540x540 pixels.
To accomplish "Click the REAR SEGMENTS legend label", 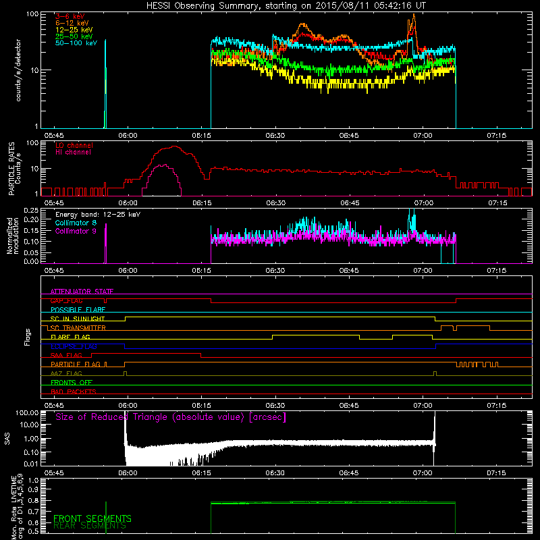I will pyautogui.click(x=90, y=526).
